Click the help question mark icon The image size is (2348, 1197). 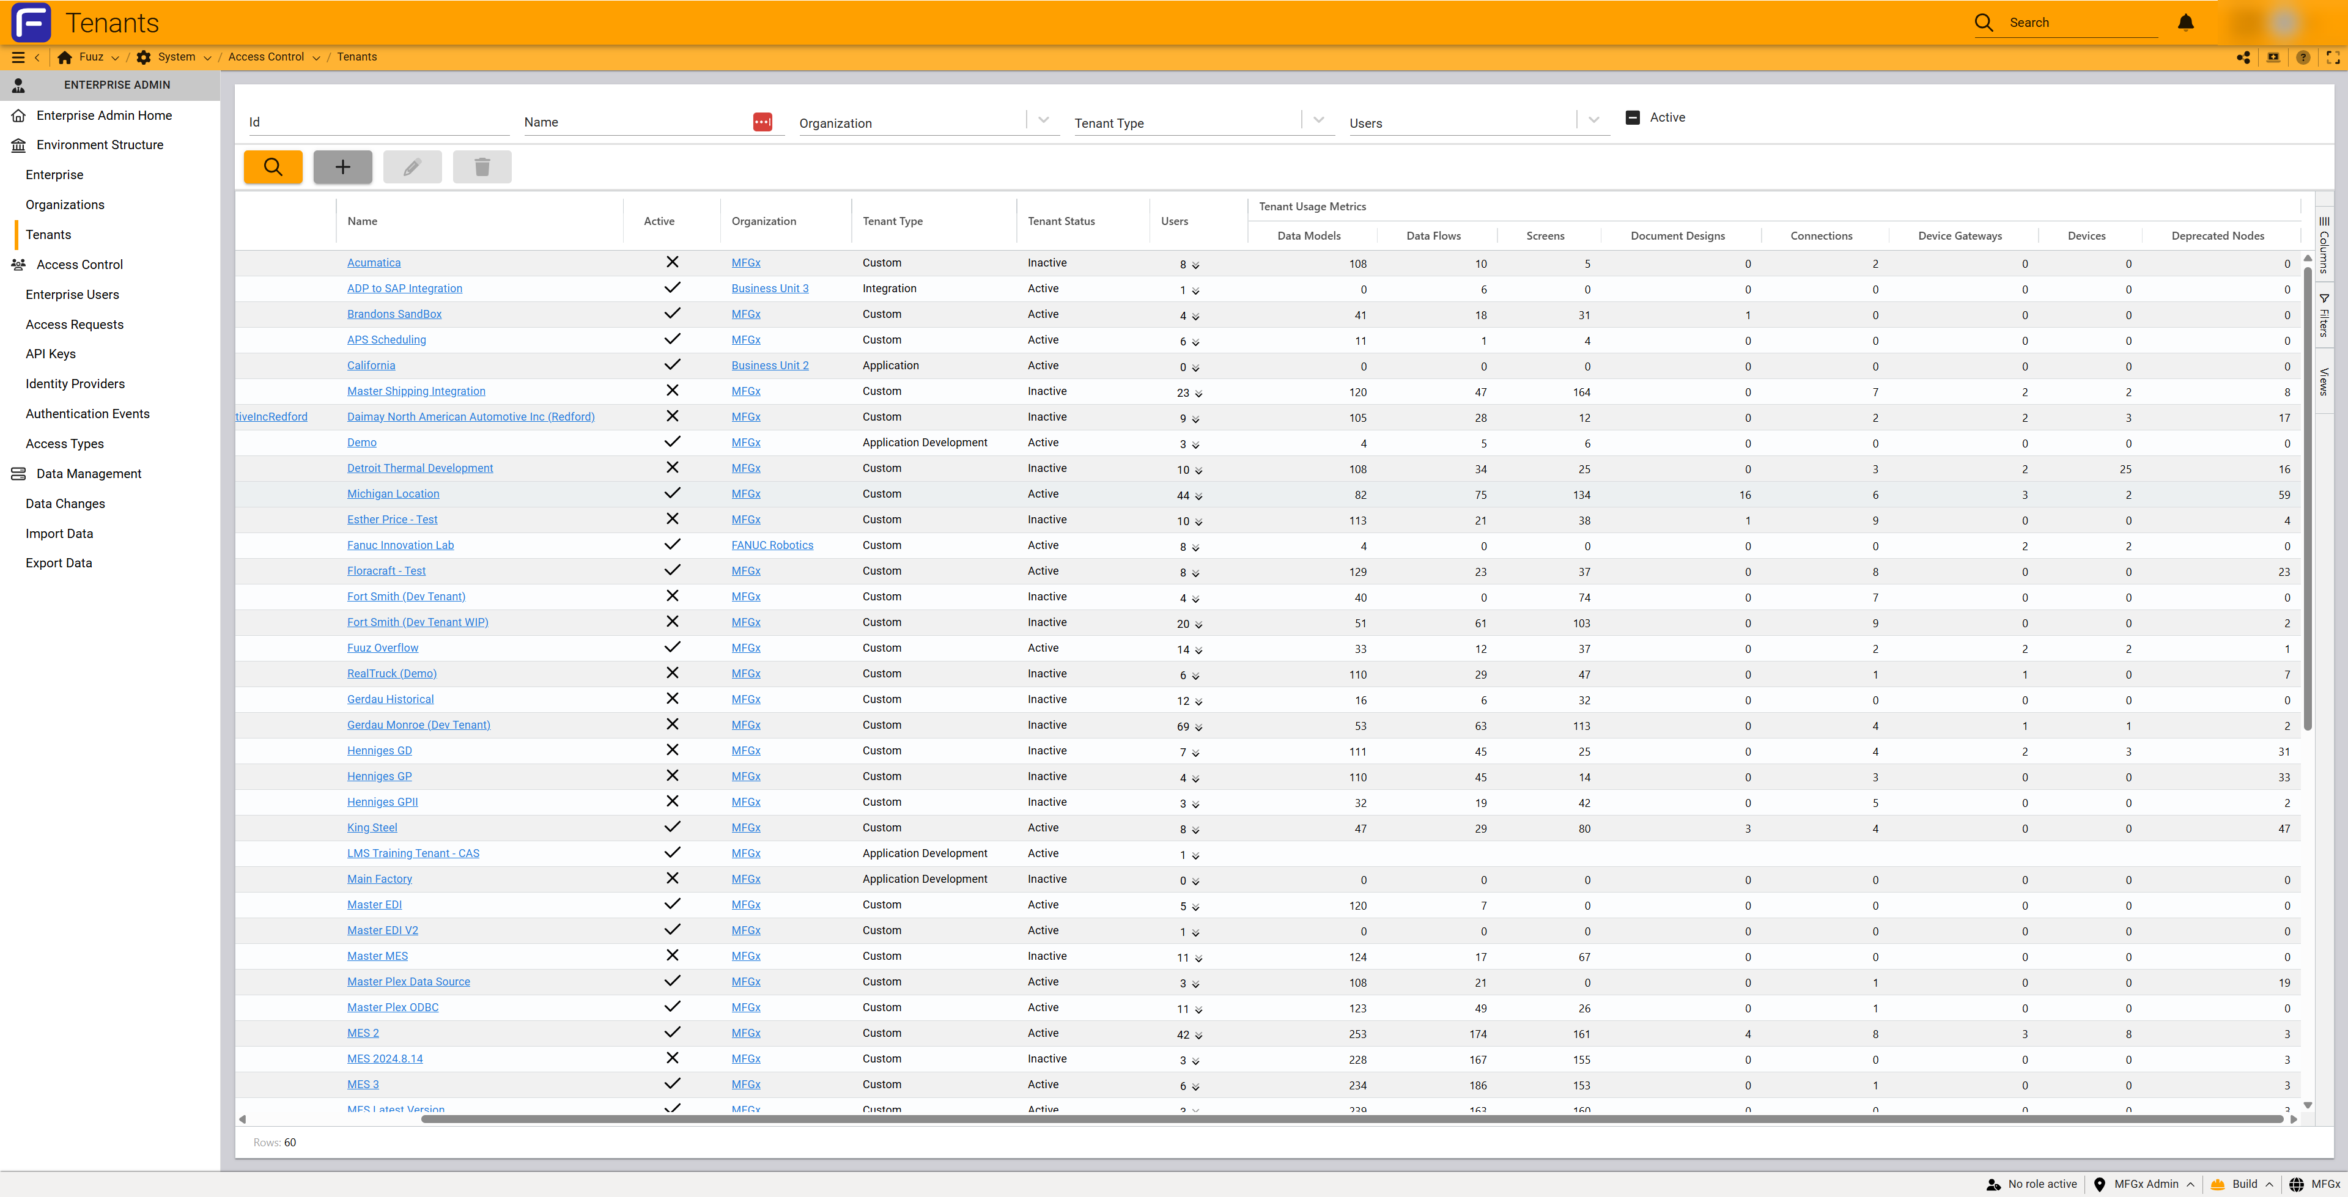[x=2303, y=56]
